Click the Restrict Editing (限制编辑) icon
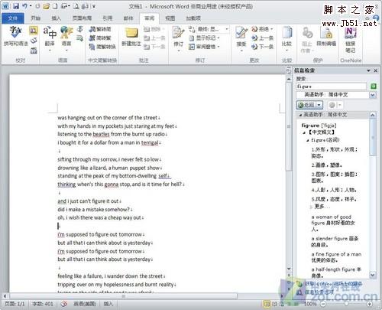This screenshot has width=382, height=310. 326,33
